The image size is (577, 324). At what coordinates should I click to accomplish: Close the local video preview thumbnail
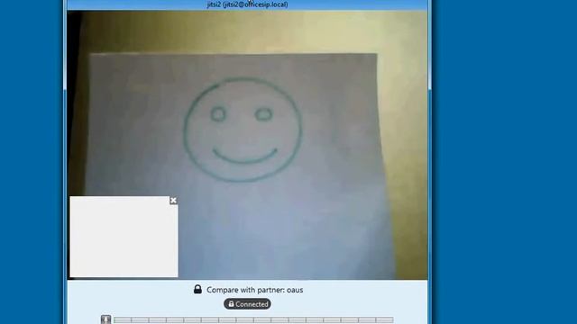[173, 200]
